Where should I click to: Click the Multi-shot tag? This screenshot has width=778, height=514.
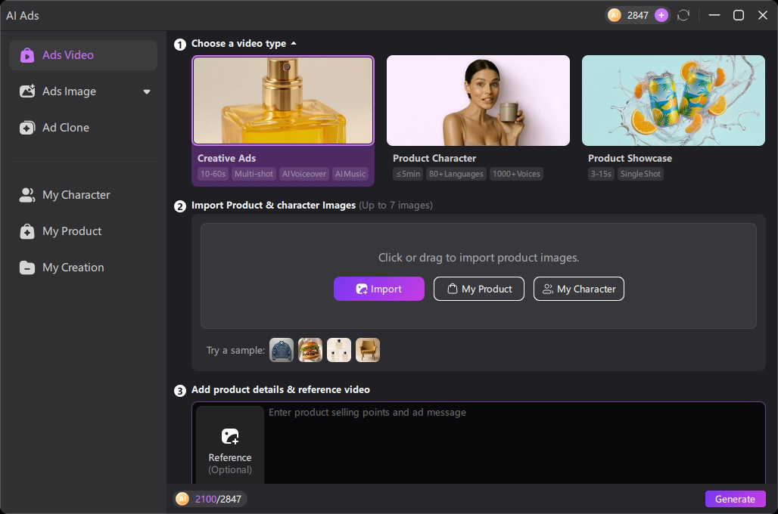[254, 174]
